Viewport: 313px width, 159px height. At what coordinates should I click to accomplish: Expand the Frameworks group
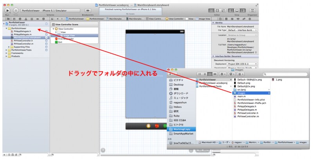tap(6, 53)
